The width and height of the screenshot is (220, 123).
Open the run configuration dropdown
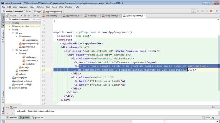(x=193, y=11)
